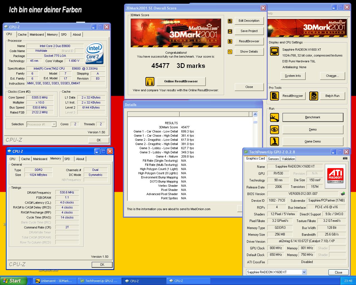Switch to TechPowerUp GPU-Z taskbar item
Screen dimensions: 356x285
click(x=99, y=281)
